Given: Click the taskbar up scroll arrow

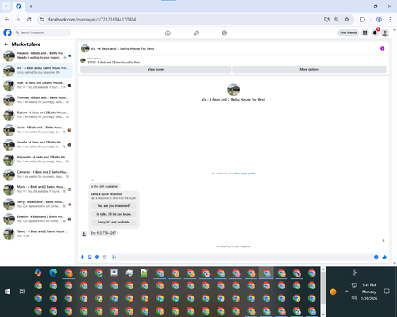Looking at the screenshot, I should (x=323, y=269).
